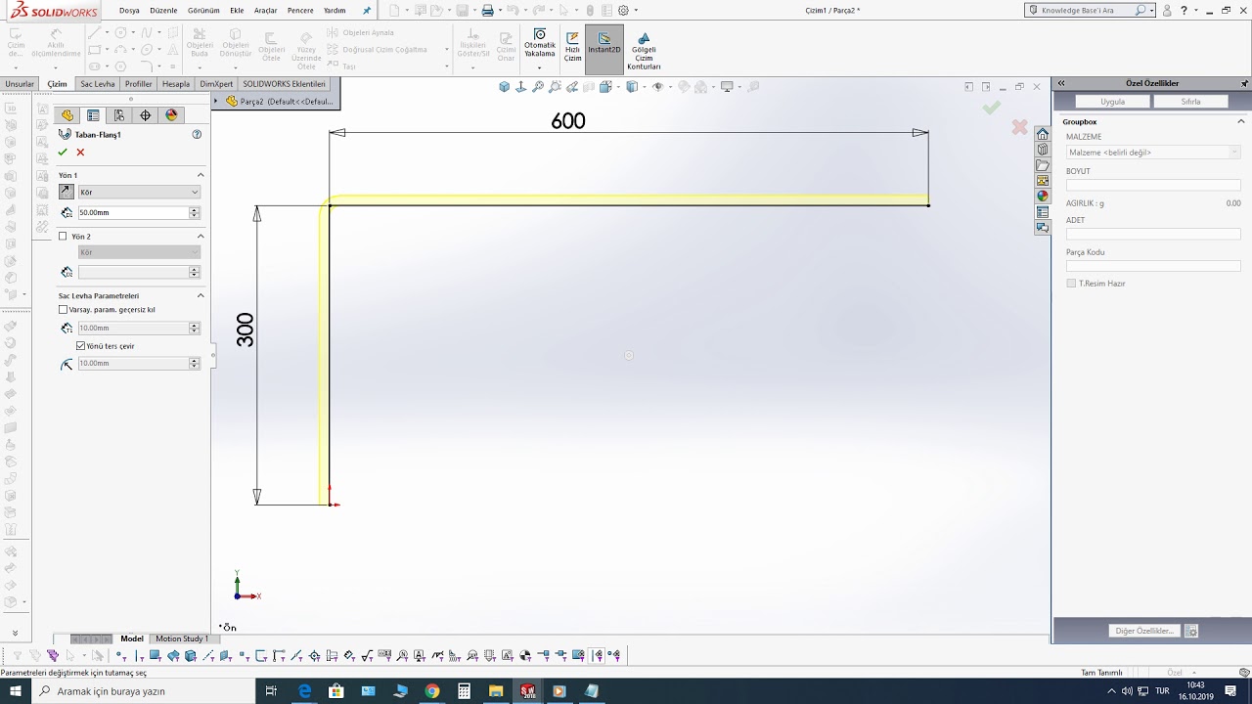Open the Düzenle menu
Image resolution: width=1252 pixels, height=704 pixels.
pos(163,11)
